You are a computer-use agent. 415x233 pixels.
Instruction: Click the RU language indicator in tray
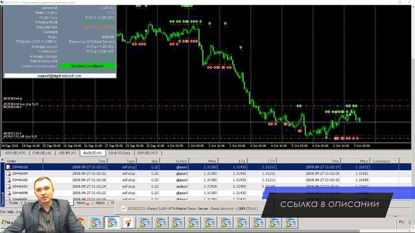tap(401, 222)
